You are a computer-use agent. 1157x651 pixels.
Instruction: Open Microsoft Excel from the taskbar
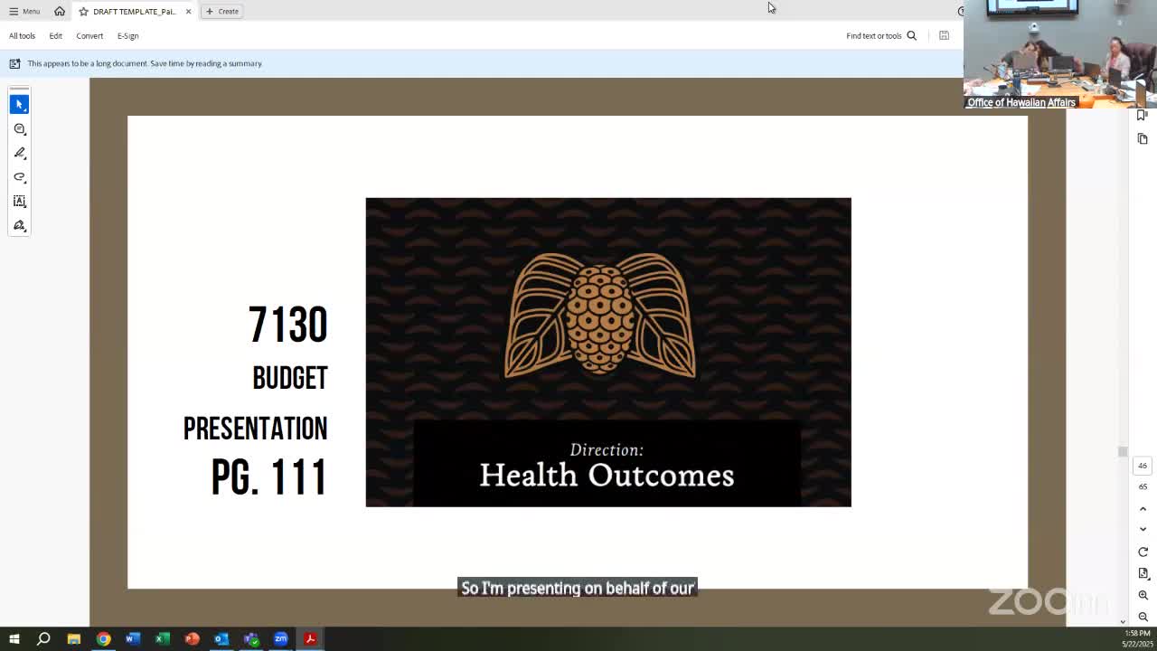tap(163, 639)
